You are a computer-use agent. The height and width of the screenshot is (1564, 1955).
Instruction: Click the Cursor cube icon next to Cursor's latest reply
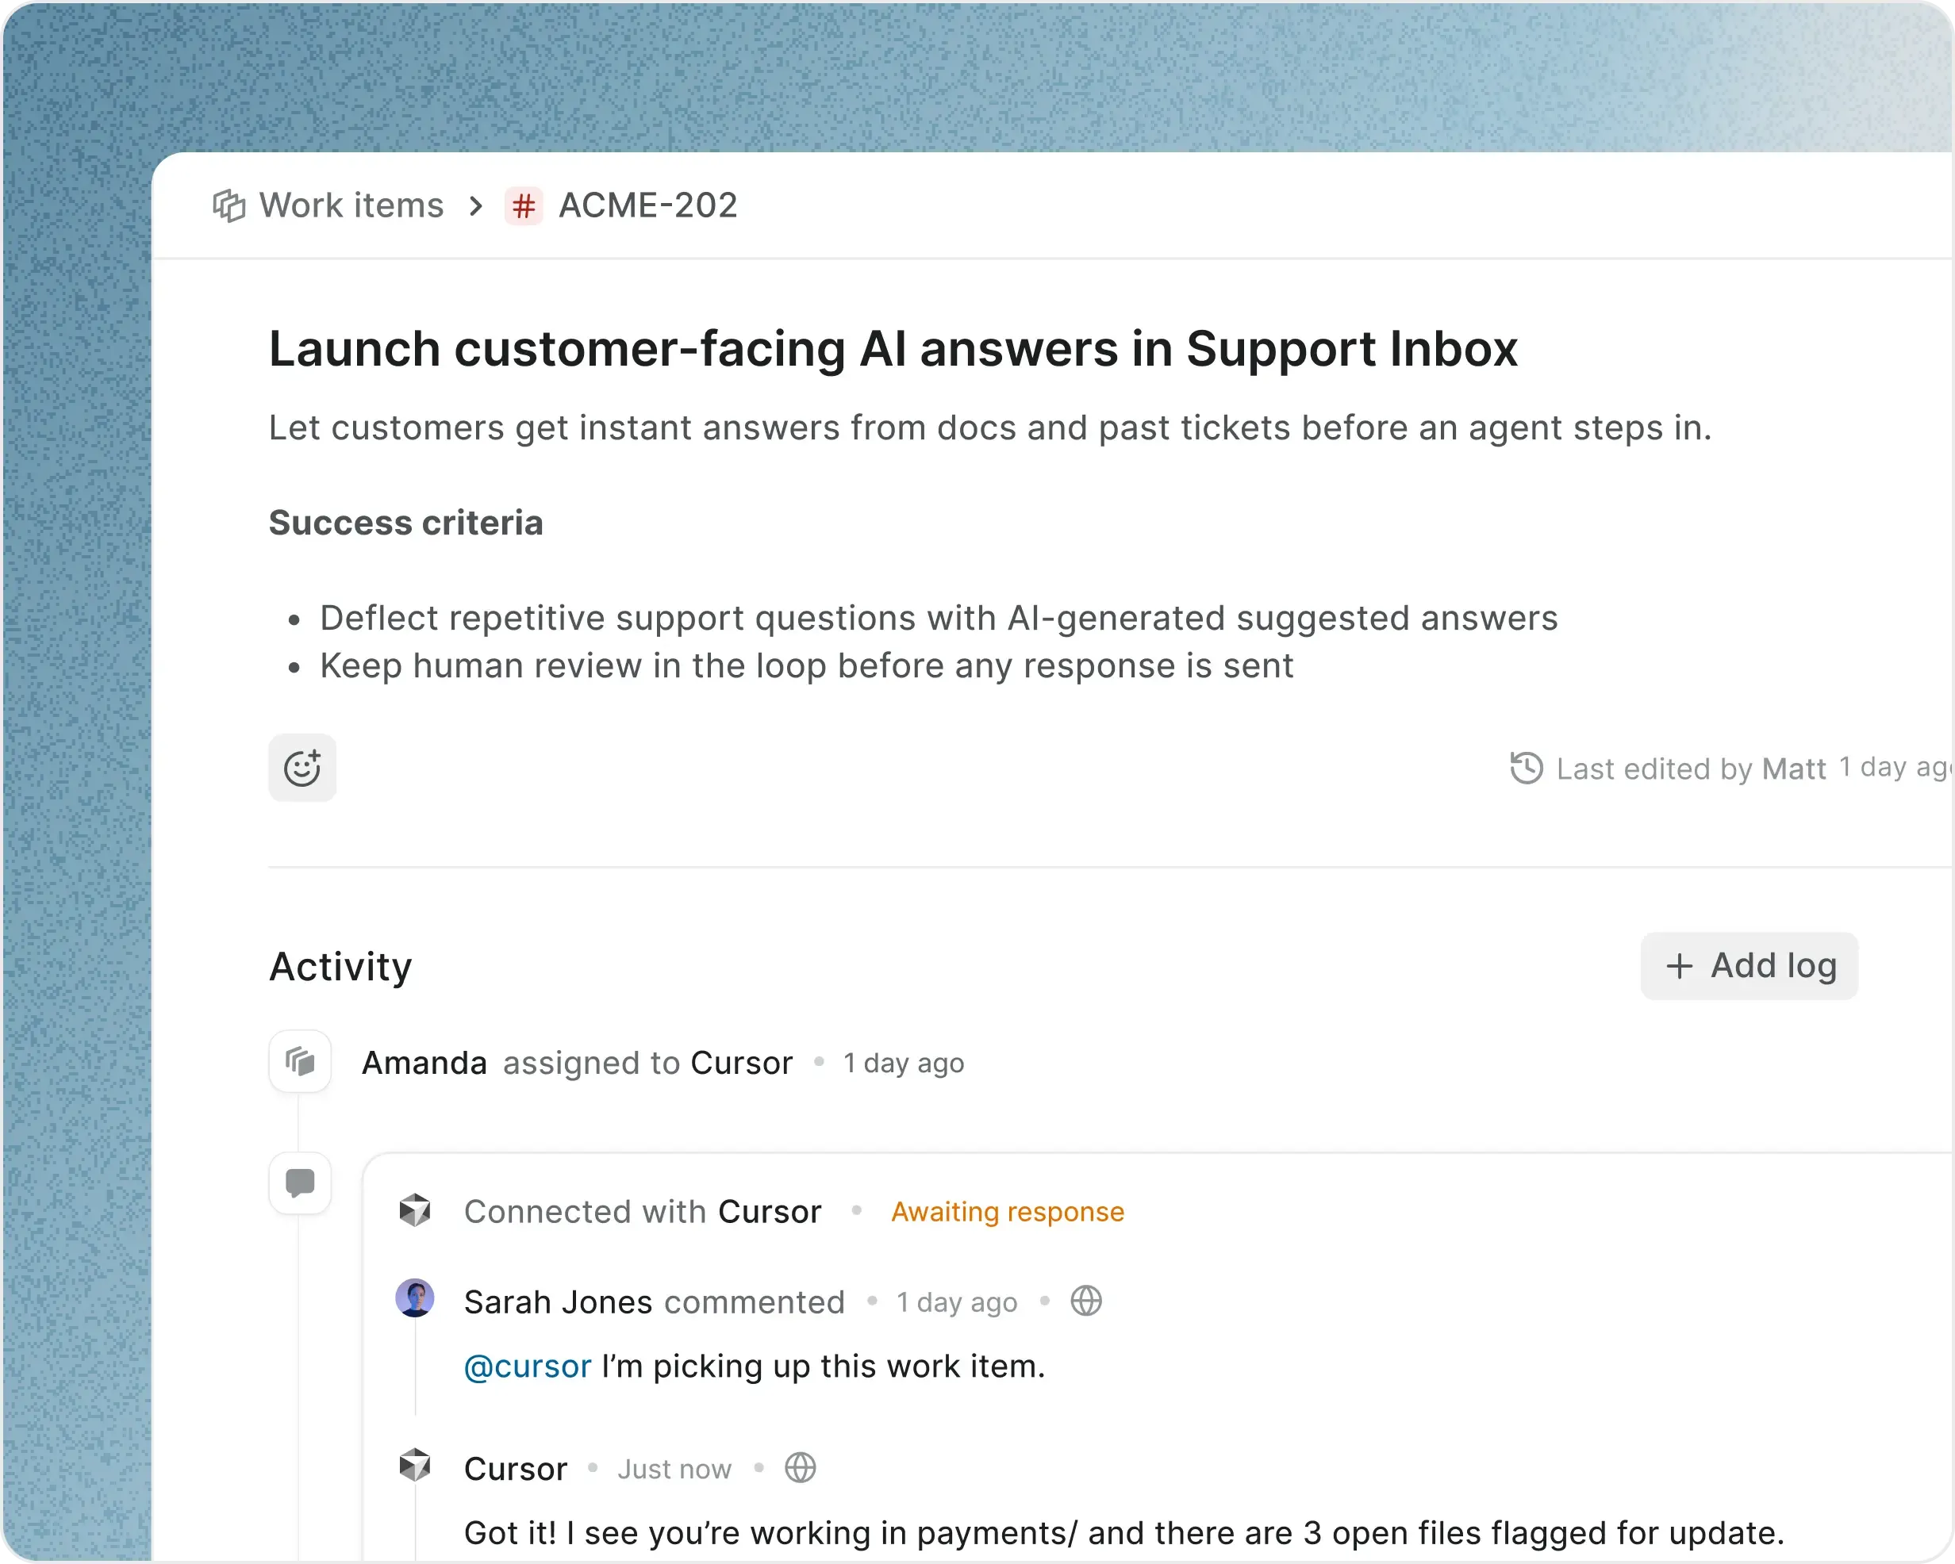coord(415,1467)
